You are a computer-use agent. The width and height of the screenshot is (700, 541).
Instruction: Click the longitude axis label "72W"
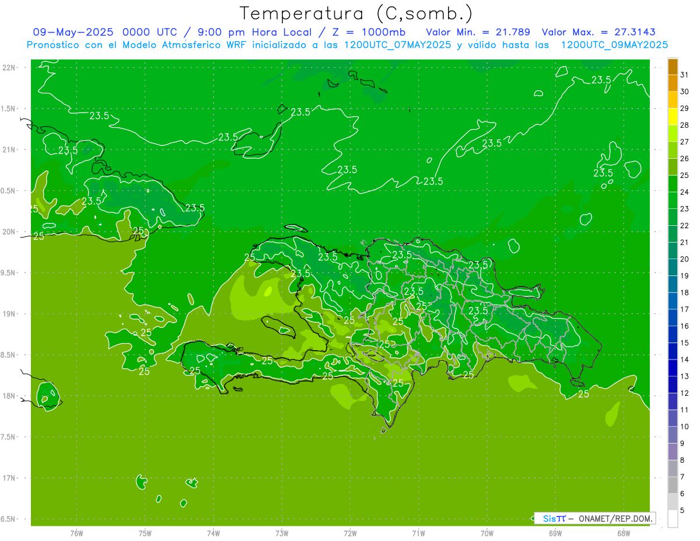point(350,533)
